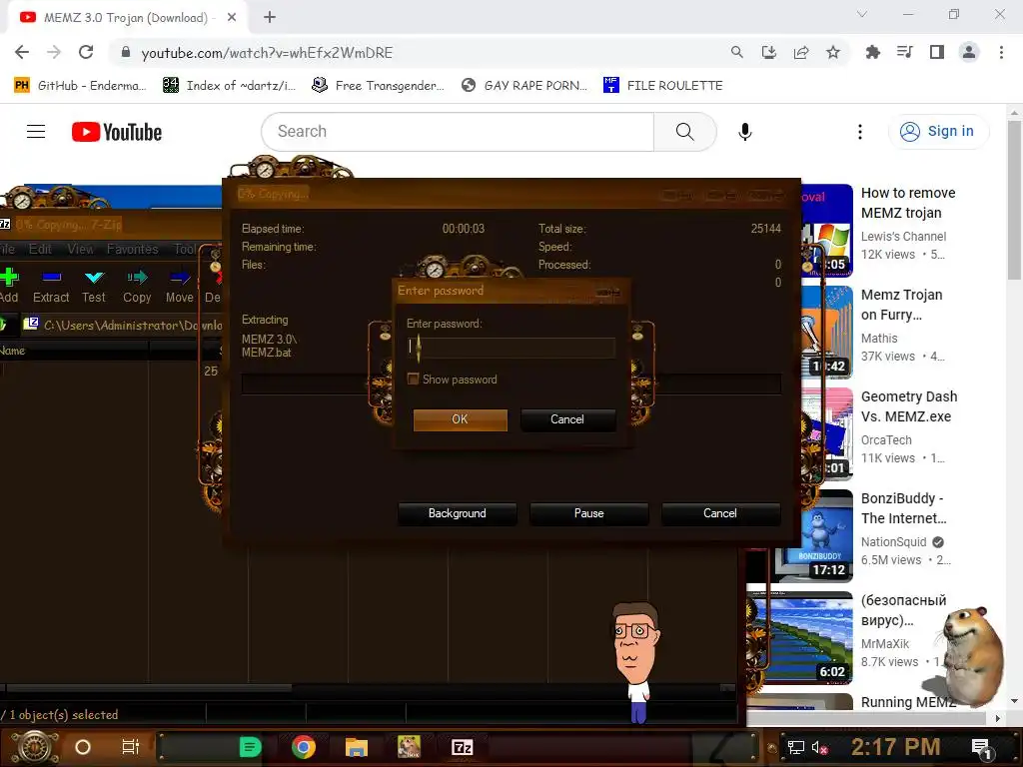Screen dimensions: 1023x767
Task: Click the zoom magnifier in address bar
Action: [736, 53]
